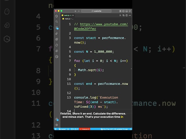Expand the breadcrumb ellipsis after main.js
186x139 pixels.
point(73,19)
